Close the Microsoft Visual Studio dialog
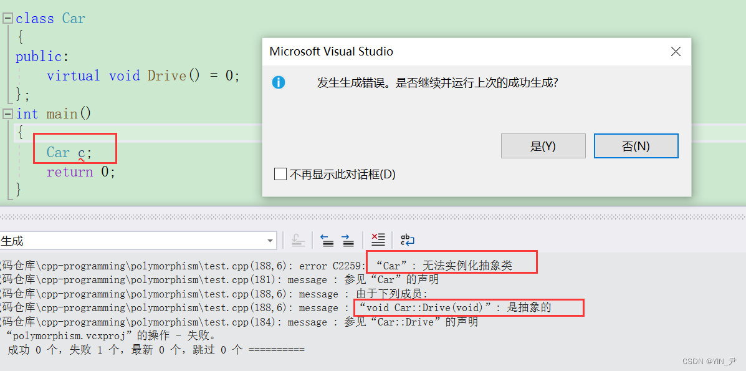This screenshot has height=371, width=746. tap(676, 51)
